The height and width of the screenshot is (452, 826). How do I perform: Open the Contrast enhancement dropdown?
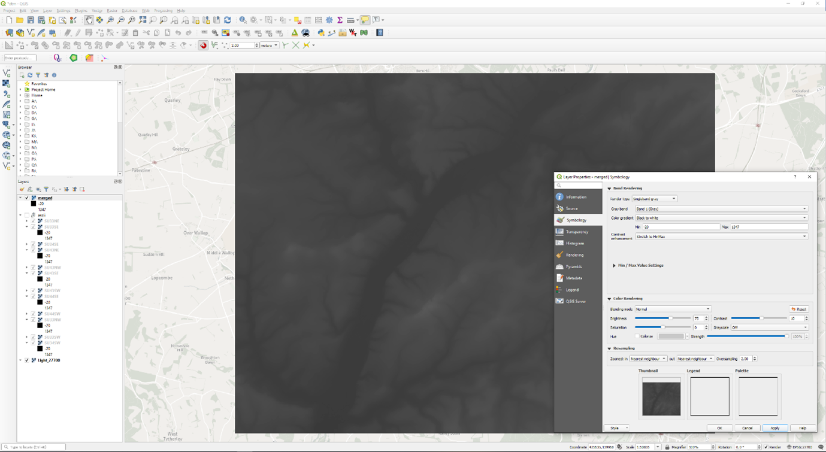tap(721, 236)
